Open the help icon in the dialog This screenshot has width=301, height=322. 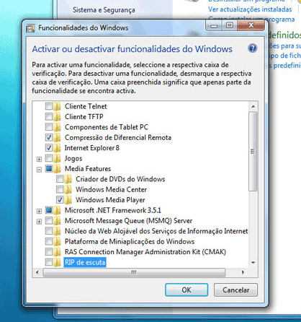[x=252, y=48]
